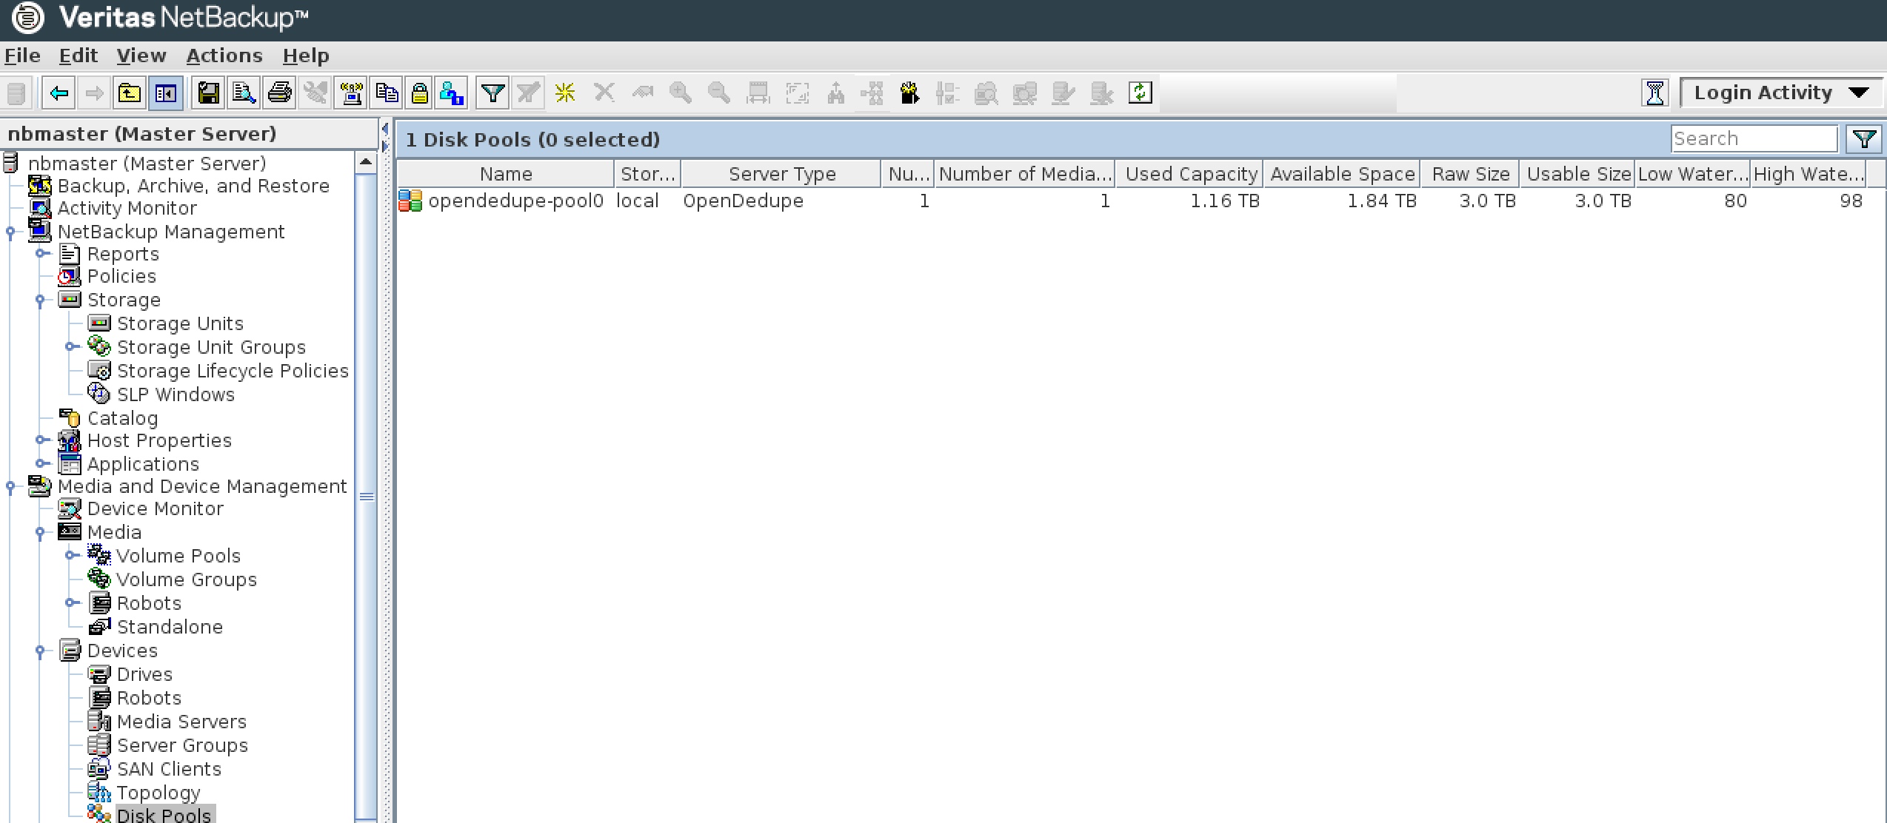Open the New Disk Pool wizard star icon

coord(564,93)
